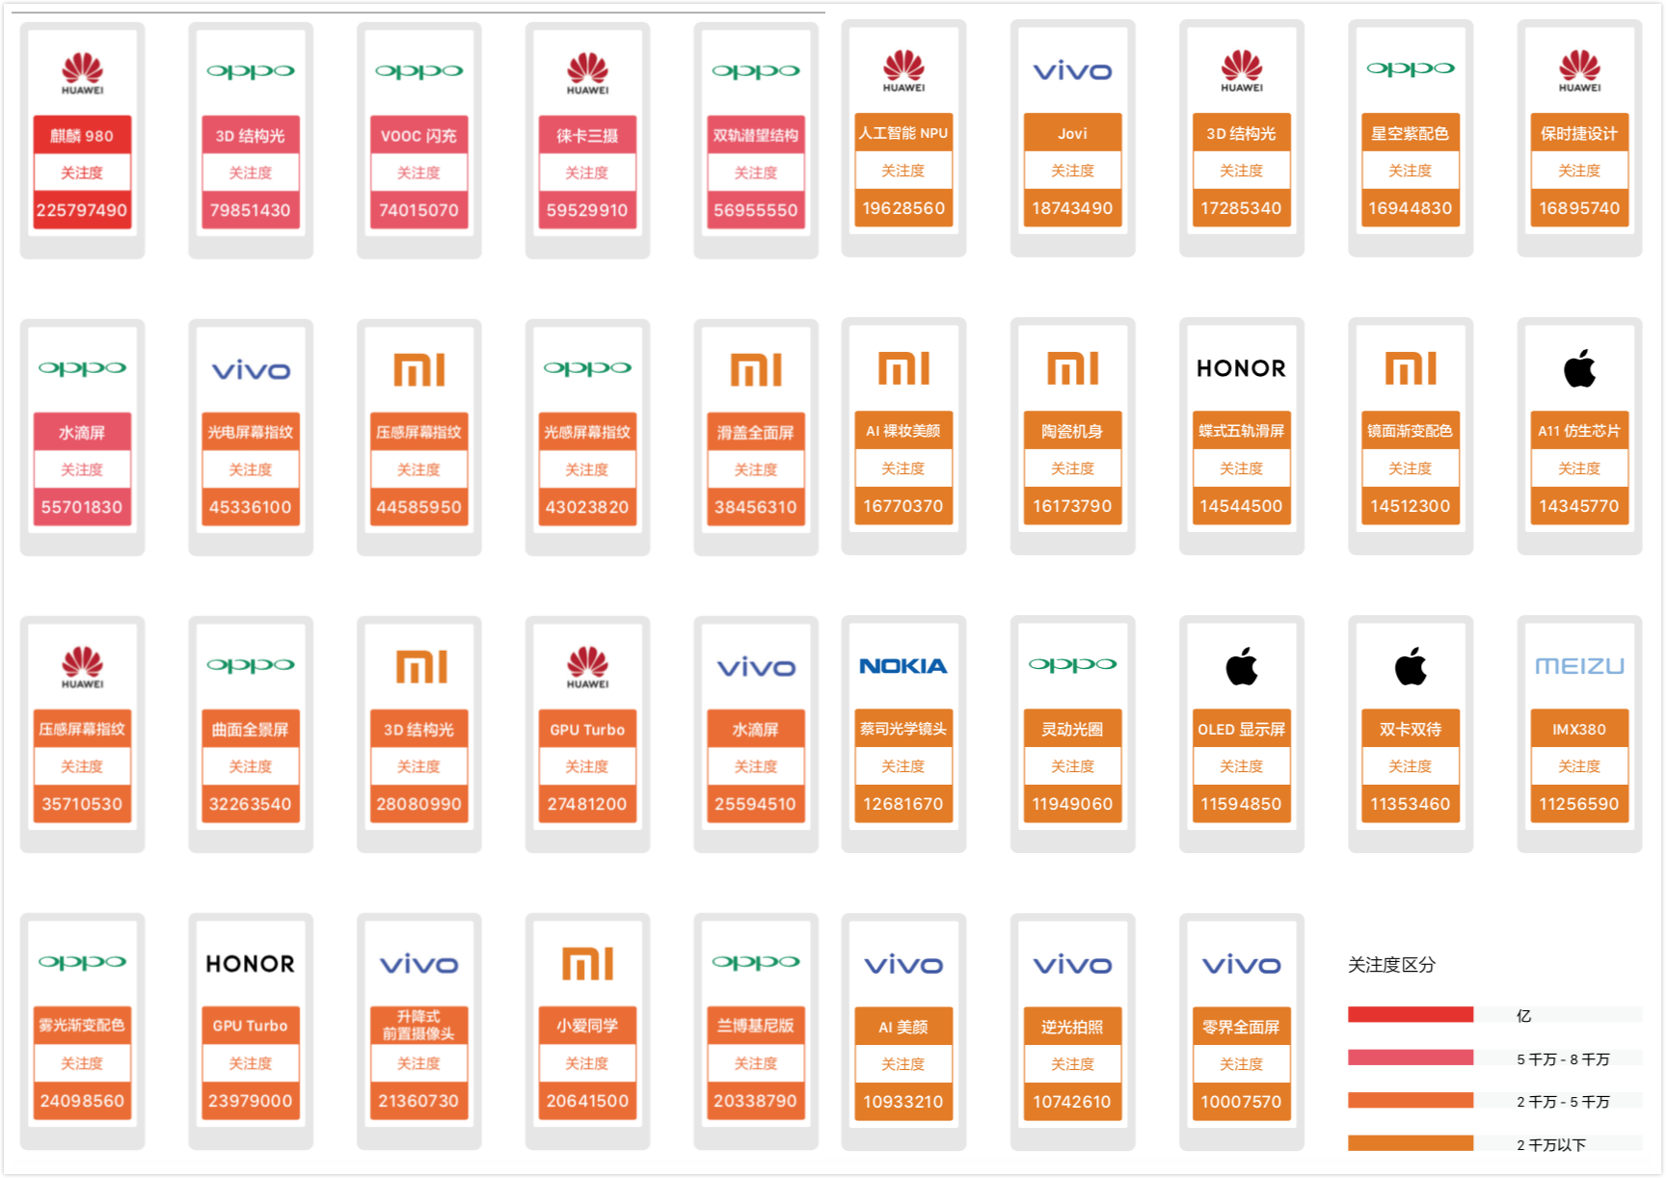The image size is (1666, 1178).
Task: Select the 双轨潜望结构 feature label
Action: [x=755, y=136]
